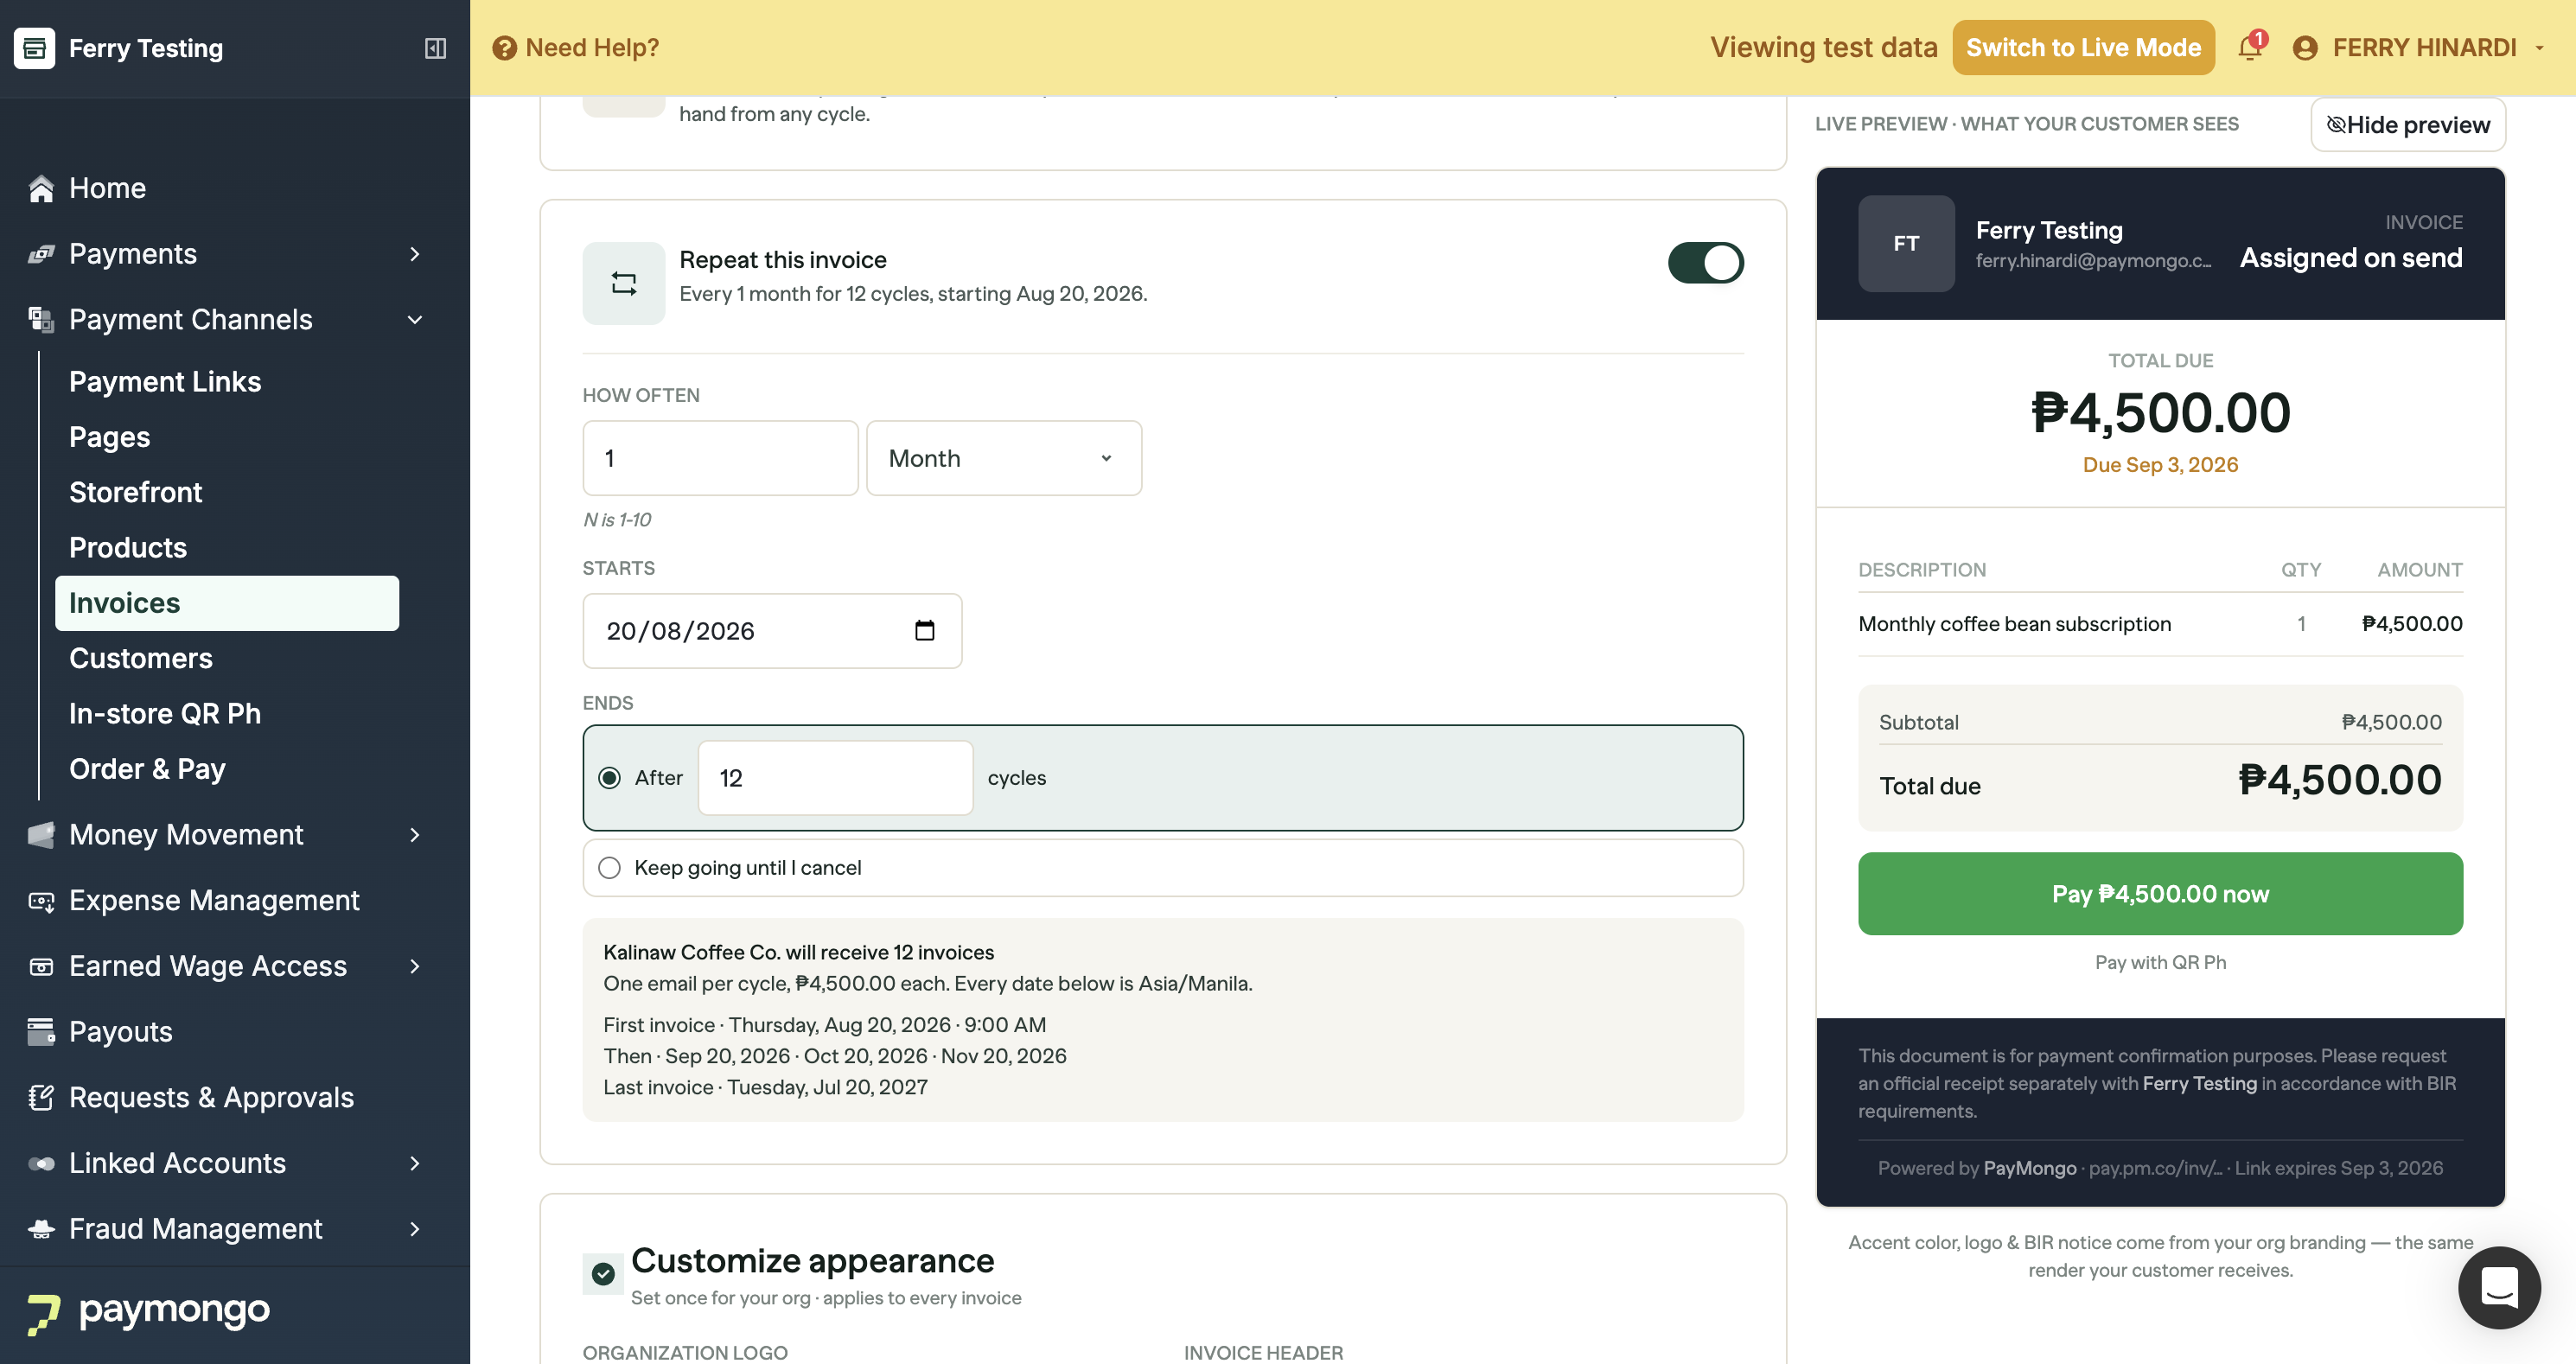Image resolution: width=2576 pixels, height=1364 pixels.
Task: Click the "Customize appearance" heading
Action: point(812,1261)
